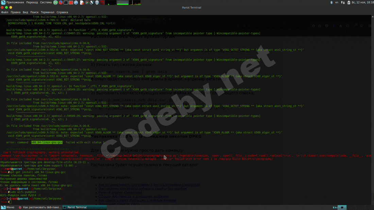Open calendar from date and clock

point(363,2)
